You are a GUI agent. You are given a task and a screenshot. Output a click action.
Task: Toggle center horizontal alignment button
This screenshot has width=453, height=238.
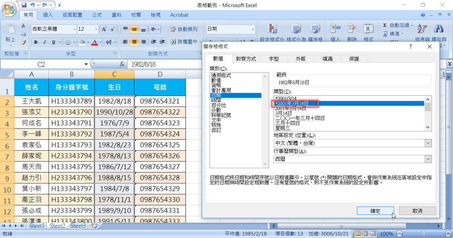coord(134,41)
